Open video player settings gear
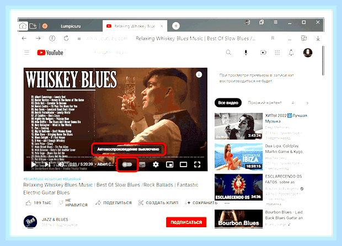 pyautogui.click(x=156, y=164)
